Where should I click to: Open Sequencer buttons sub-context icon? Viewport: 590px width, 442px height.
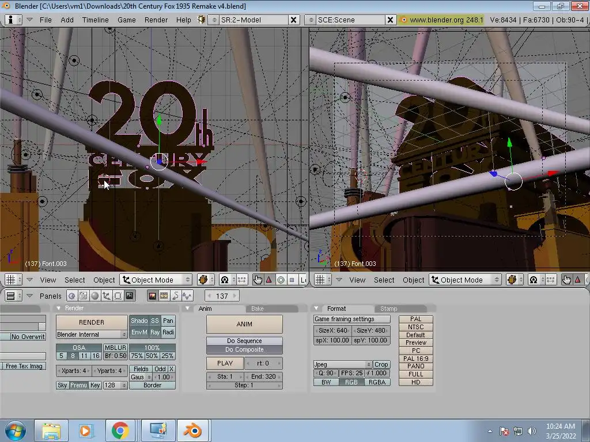point(164,296)
